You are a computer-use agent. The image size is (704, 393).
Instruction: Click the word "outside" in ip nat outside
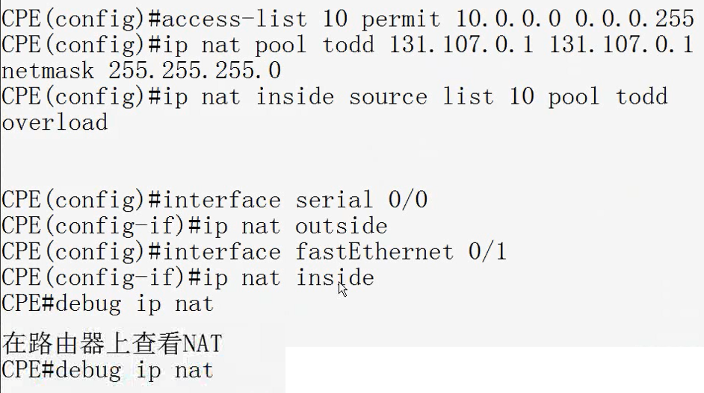coord(342,226)
